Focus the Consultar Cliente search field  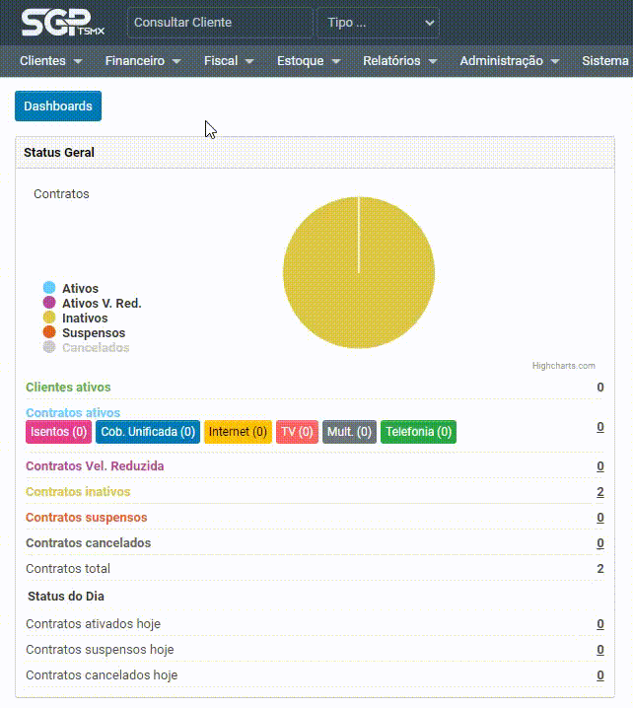tap(220, 23)
